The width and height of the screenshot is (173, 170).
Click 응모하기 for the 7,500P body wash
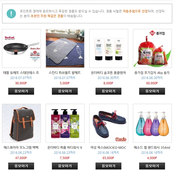tap(65, 166)
